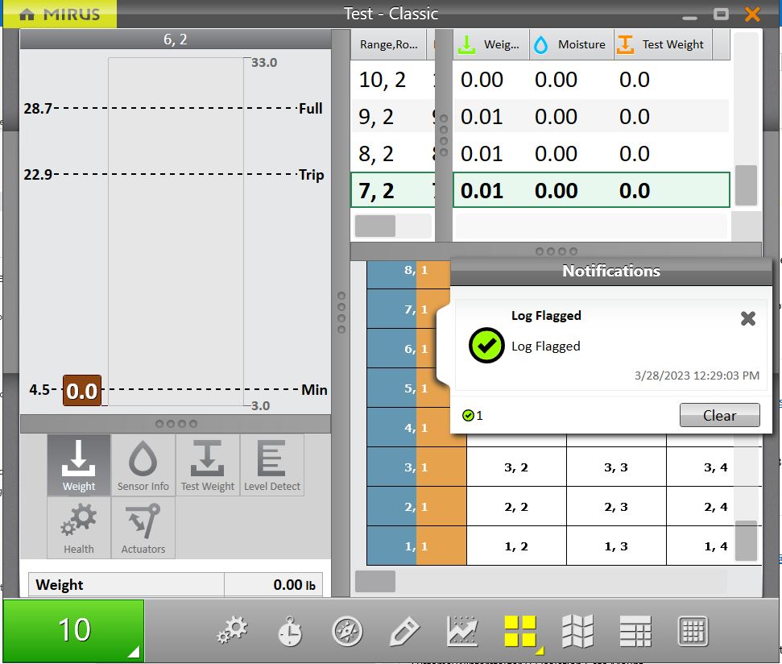This screenshot has height=664, width=782.
Task: Click the Moisture column header
Action: (572, 45)
